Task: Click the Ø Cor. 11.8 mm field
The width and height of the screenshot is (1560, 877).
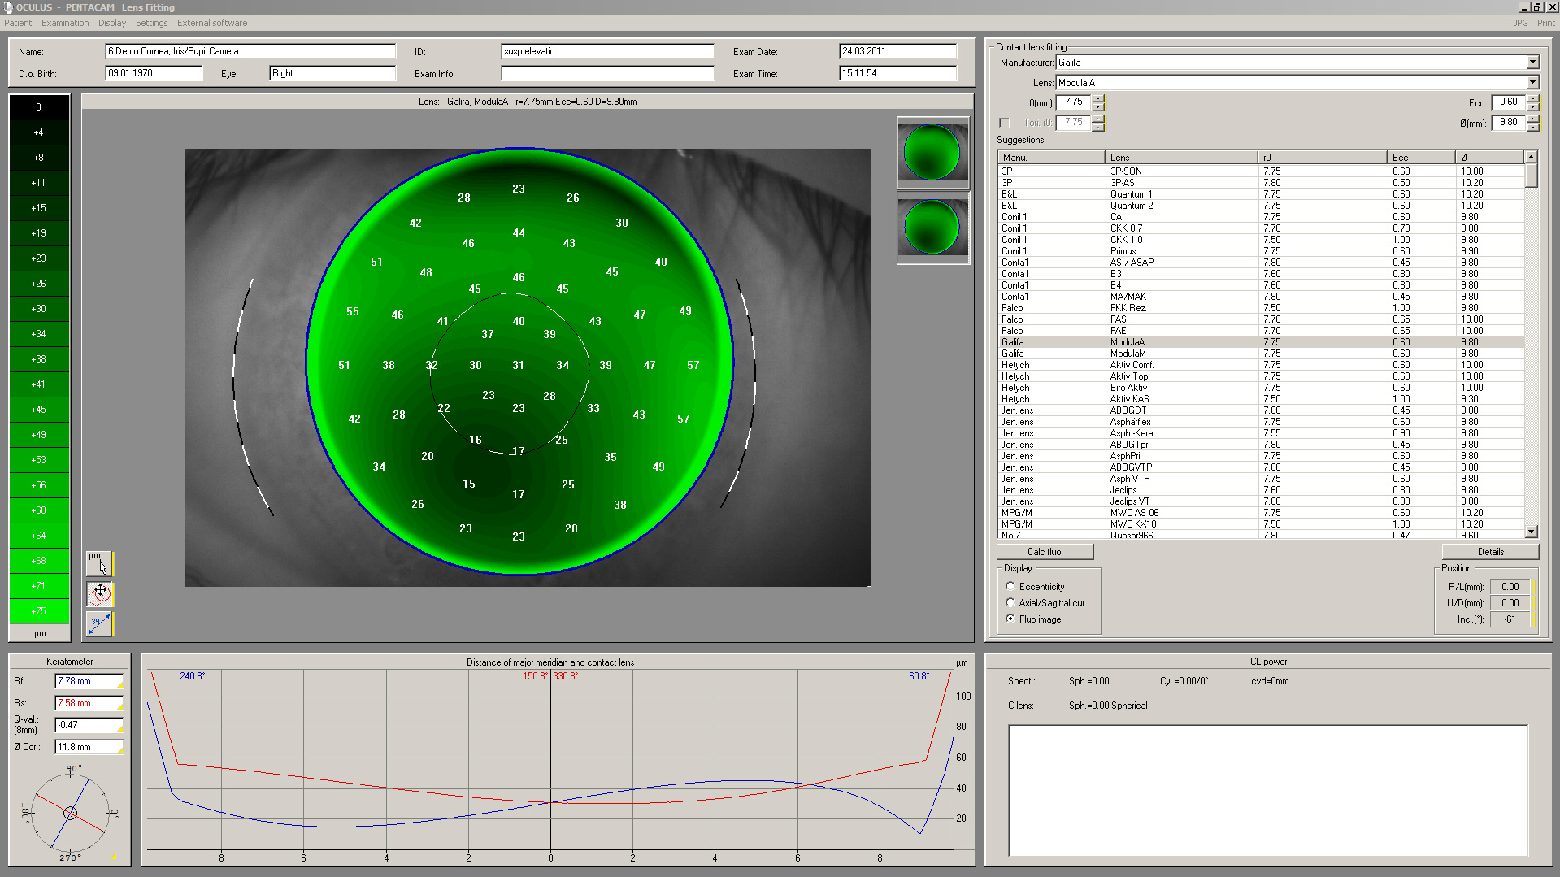Action: 89,747
